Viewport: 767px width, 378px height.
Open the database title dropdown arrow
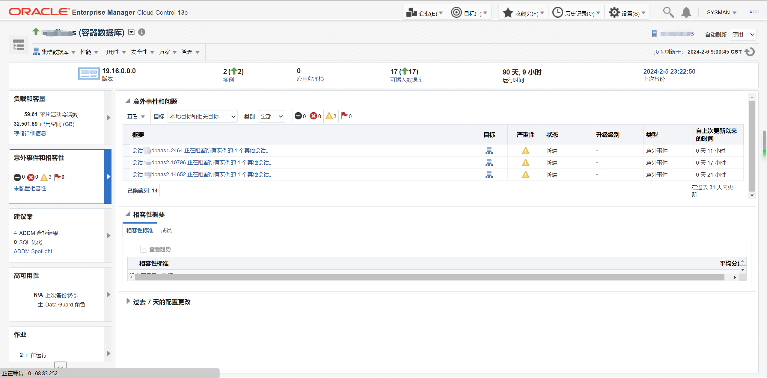click(x=131, y=32)
